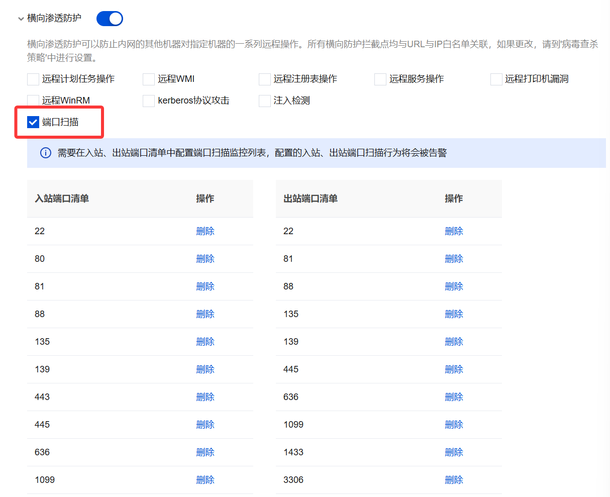
Task: Check the 远程打印机漏洞 checkbox
Action: (496, 79)
